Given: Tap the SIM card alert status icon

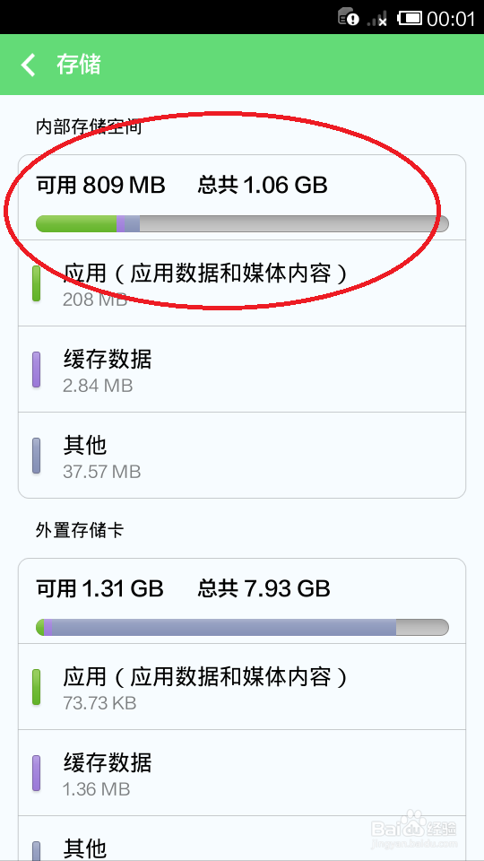Looking at the screenshot, I should 349,18.
